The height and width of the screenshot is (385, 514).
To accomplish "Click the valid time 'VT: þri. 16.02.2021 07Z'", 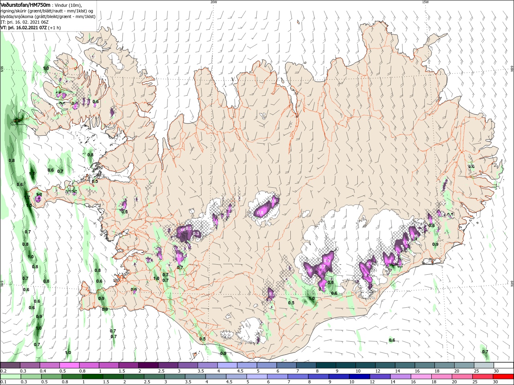I will click(23, 28).
